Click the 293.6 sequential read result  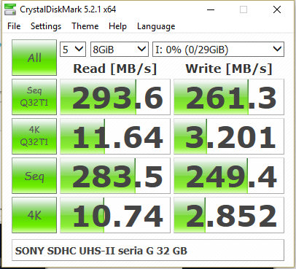pyautogui.click(x=115, y=97)
